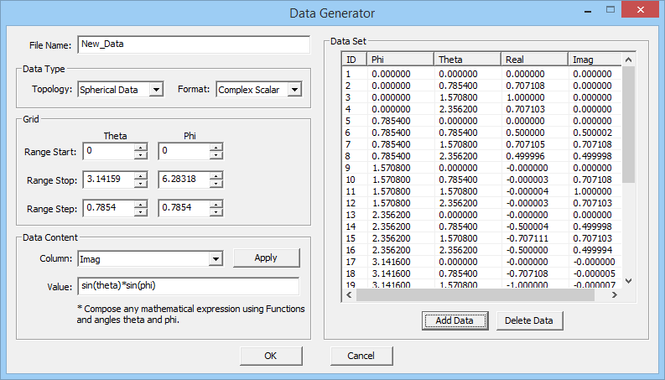Screen dimensions: 665x380
Task: Increment the Theta Range Stop value
Action: [141, 176]
